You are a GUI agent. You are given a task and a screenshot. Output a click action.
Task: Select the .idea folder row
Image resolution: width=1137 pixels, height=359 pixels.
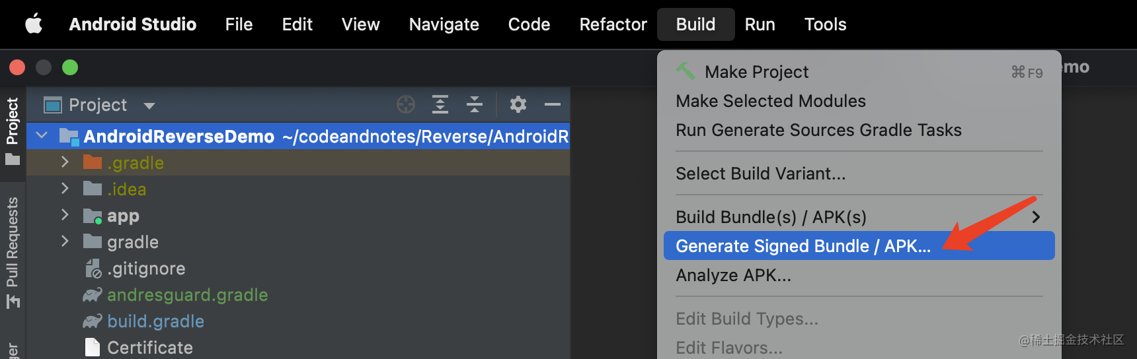[x=298, y=189]
